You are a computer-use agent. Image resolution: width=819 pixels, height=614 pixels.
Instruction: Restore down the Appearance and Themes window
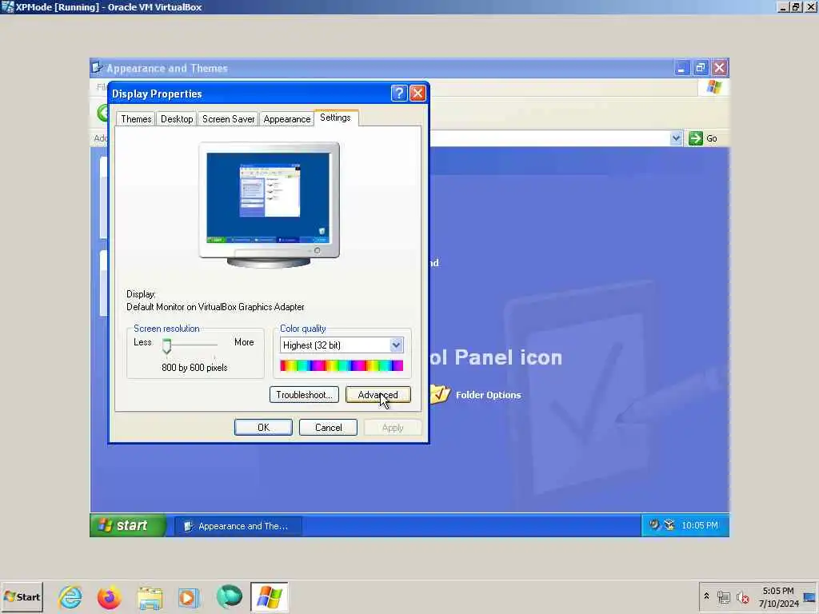(x=701, y=68)
